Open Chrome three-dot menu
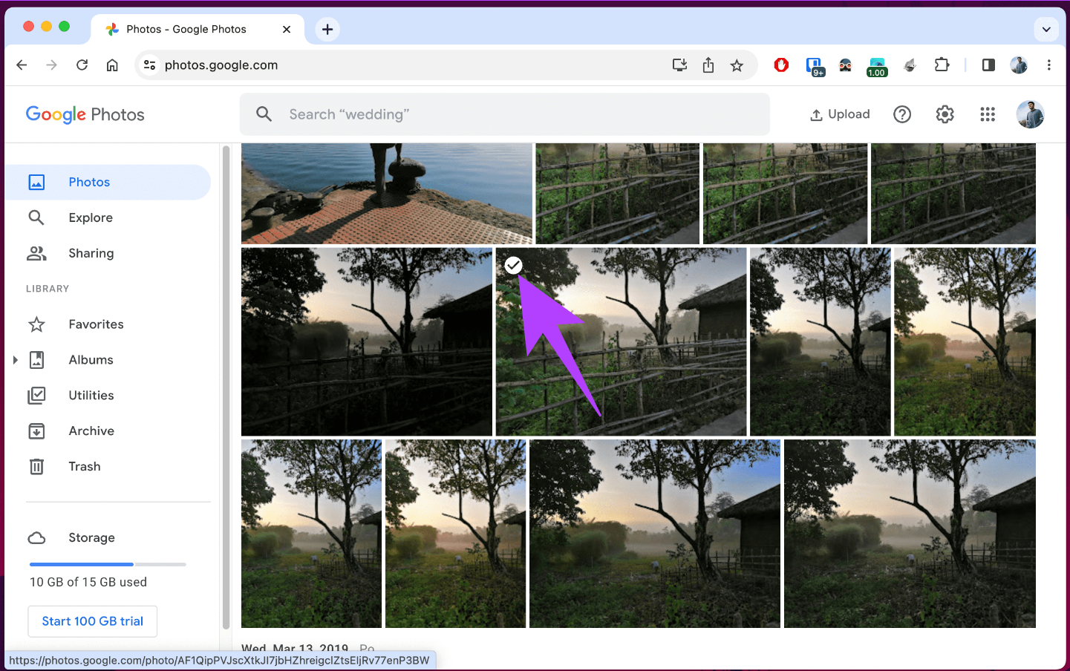 click(x=1049, y=65)
